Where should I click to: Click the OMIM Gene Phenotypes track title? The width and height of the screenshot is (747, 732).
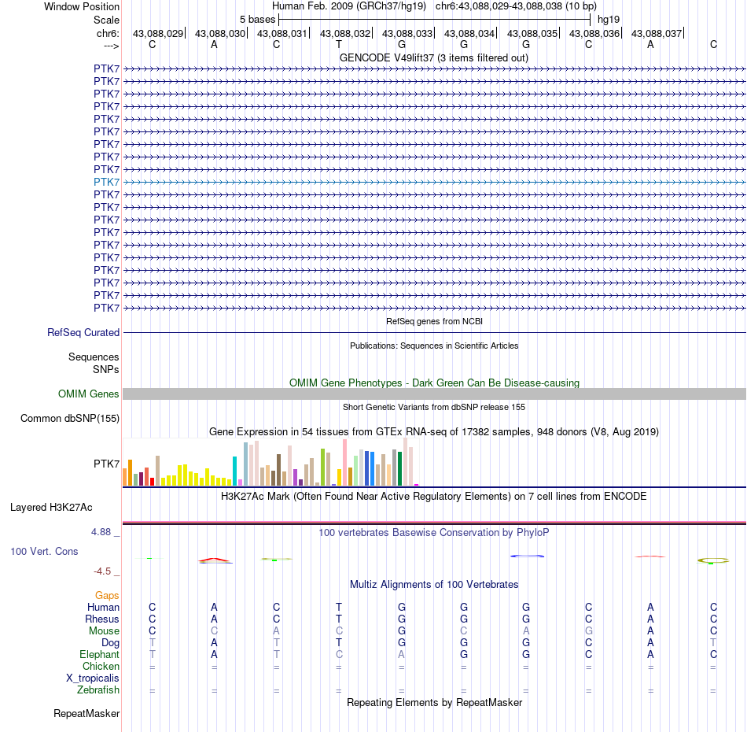pyautogui.click(x=435, y=383)
